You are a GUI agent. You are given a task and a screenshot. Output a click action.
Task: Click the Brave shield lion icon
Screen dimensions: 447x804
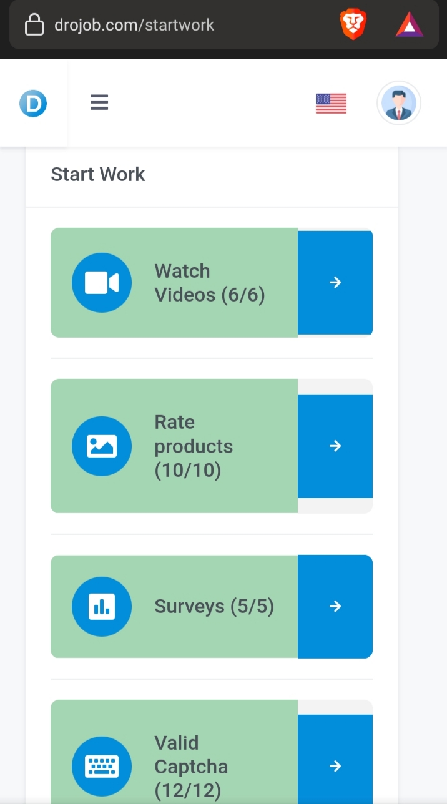353,26
